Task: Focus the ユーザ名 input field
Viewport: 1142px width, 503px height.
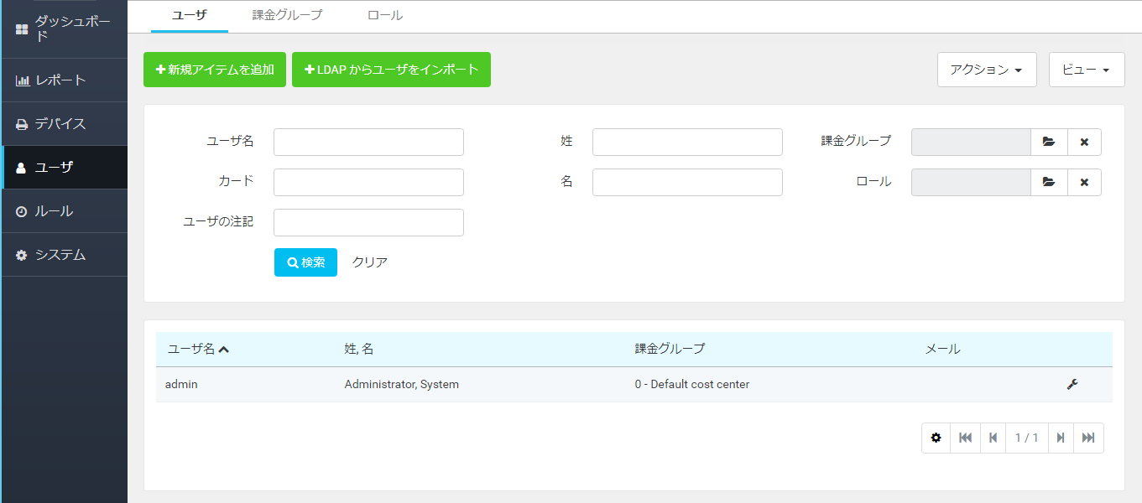Action: [x=369, y=142]
